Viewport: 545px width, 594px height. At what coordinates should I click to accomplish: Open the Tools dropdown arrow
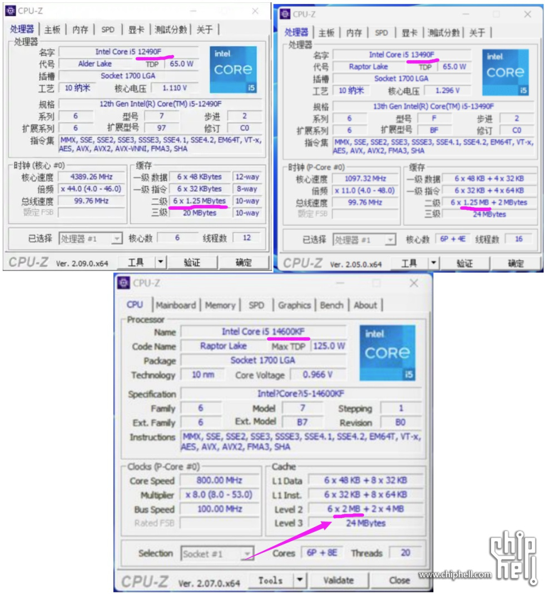300,580
